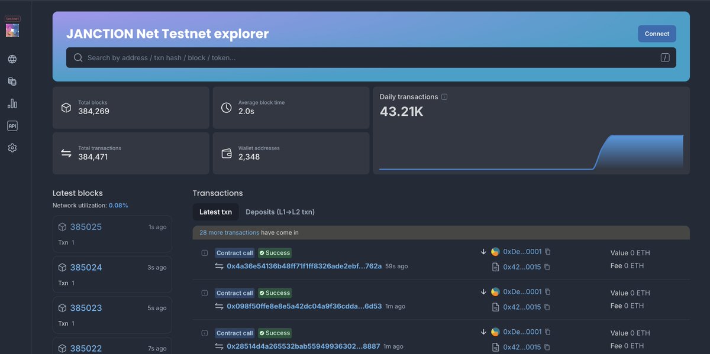Image resolution: width=710 pixels, height=354 pixels.
Task: Open block 385023
Action: tap(86, 308)
